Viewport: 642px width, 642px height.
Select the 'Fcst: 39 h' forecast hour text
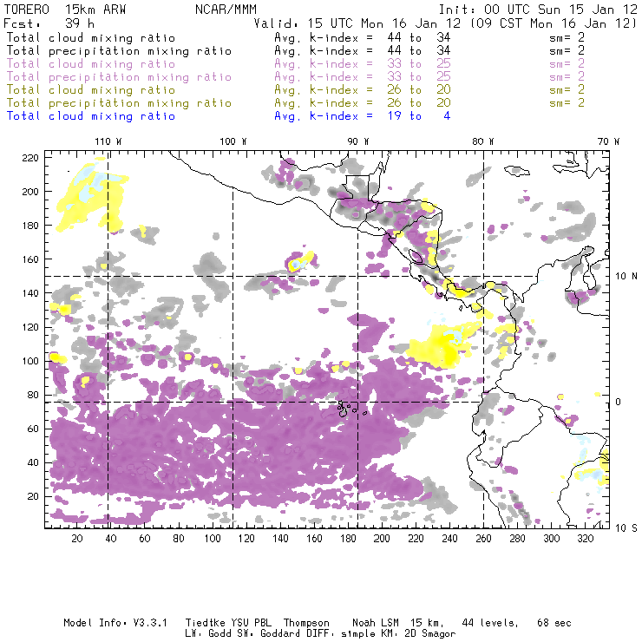(x=49, y=23)
